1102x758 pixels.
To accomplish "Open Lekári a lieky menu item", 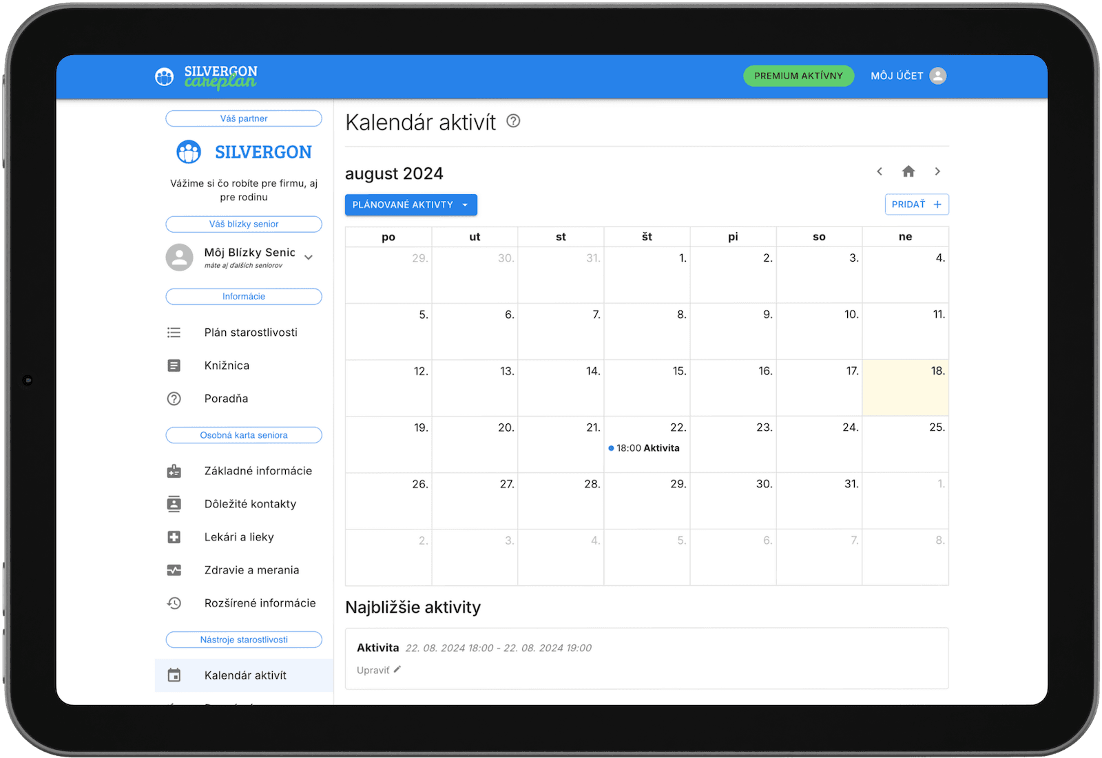I will click(x=244, y=537).
